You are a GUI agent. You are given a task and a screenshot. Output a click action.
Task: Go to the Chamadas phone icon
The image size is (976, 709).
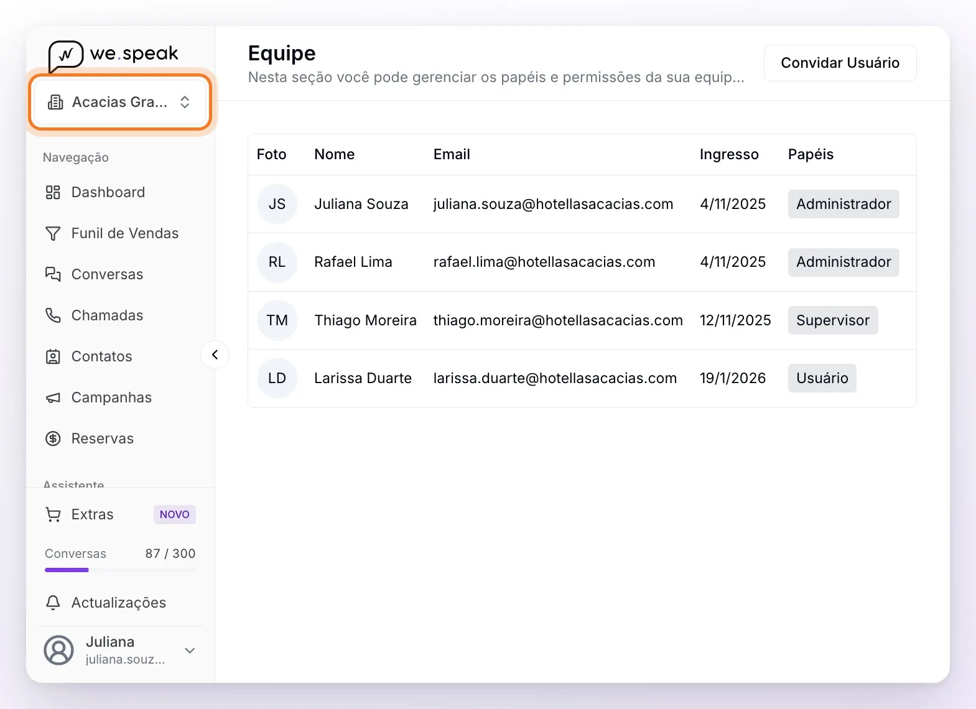[x=53, y=315]
